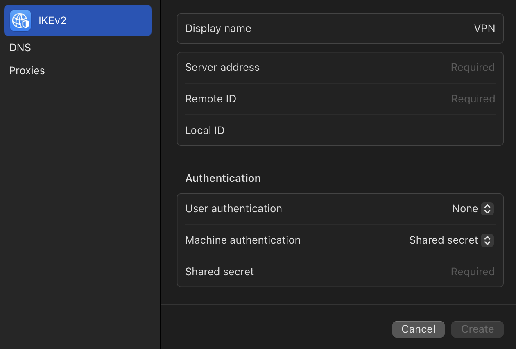Screen dimensions: 516x349
Task: Click the Remote ID label
Action: click(x=210, y=99)
